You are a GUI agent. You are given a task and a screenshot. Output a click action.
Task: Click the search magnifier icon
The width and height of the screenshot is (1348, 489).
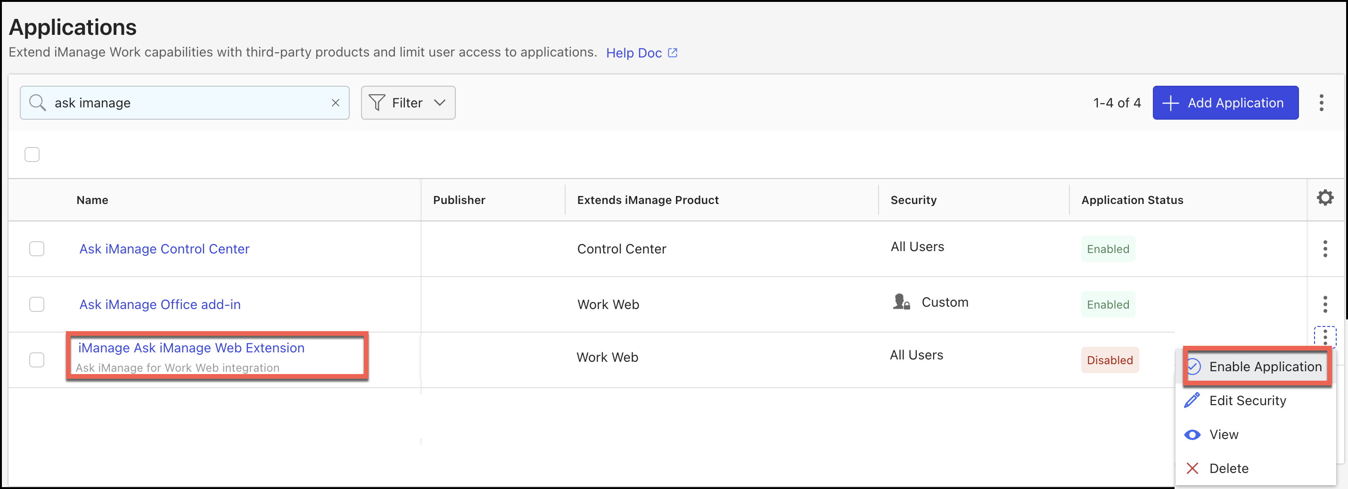coord(37,103)
